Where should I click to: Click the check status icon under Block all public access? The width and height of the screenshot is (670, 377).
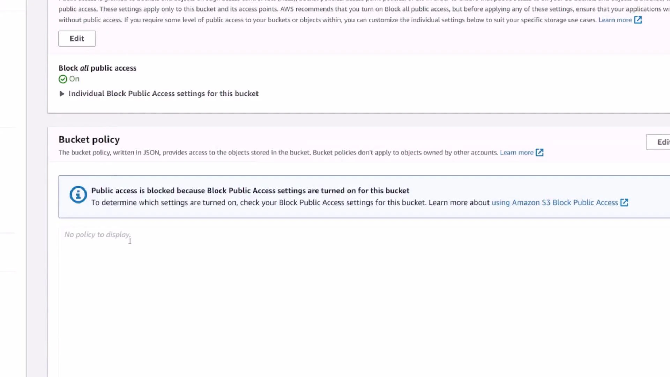coord(63,79)
